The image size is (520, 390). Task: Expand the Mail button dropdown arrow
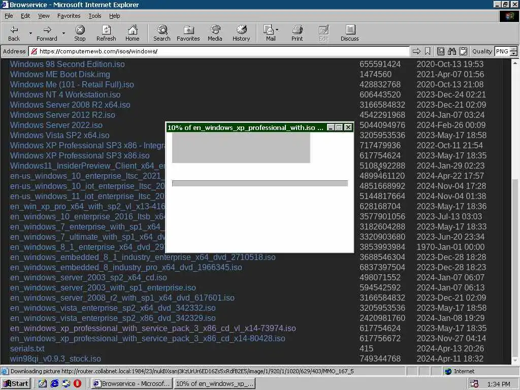click(x=277, y=30)
